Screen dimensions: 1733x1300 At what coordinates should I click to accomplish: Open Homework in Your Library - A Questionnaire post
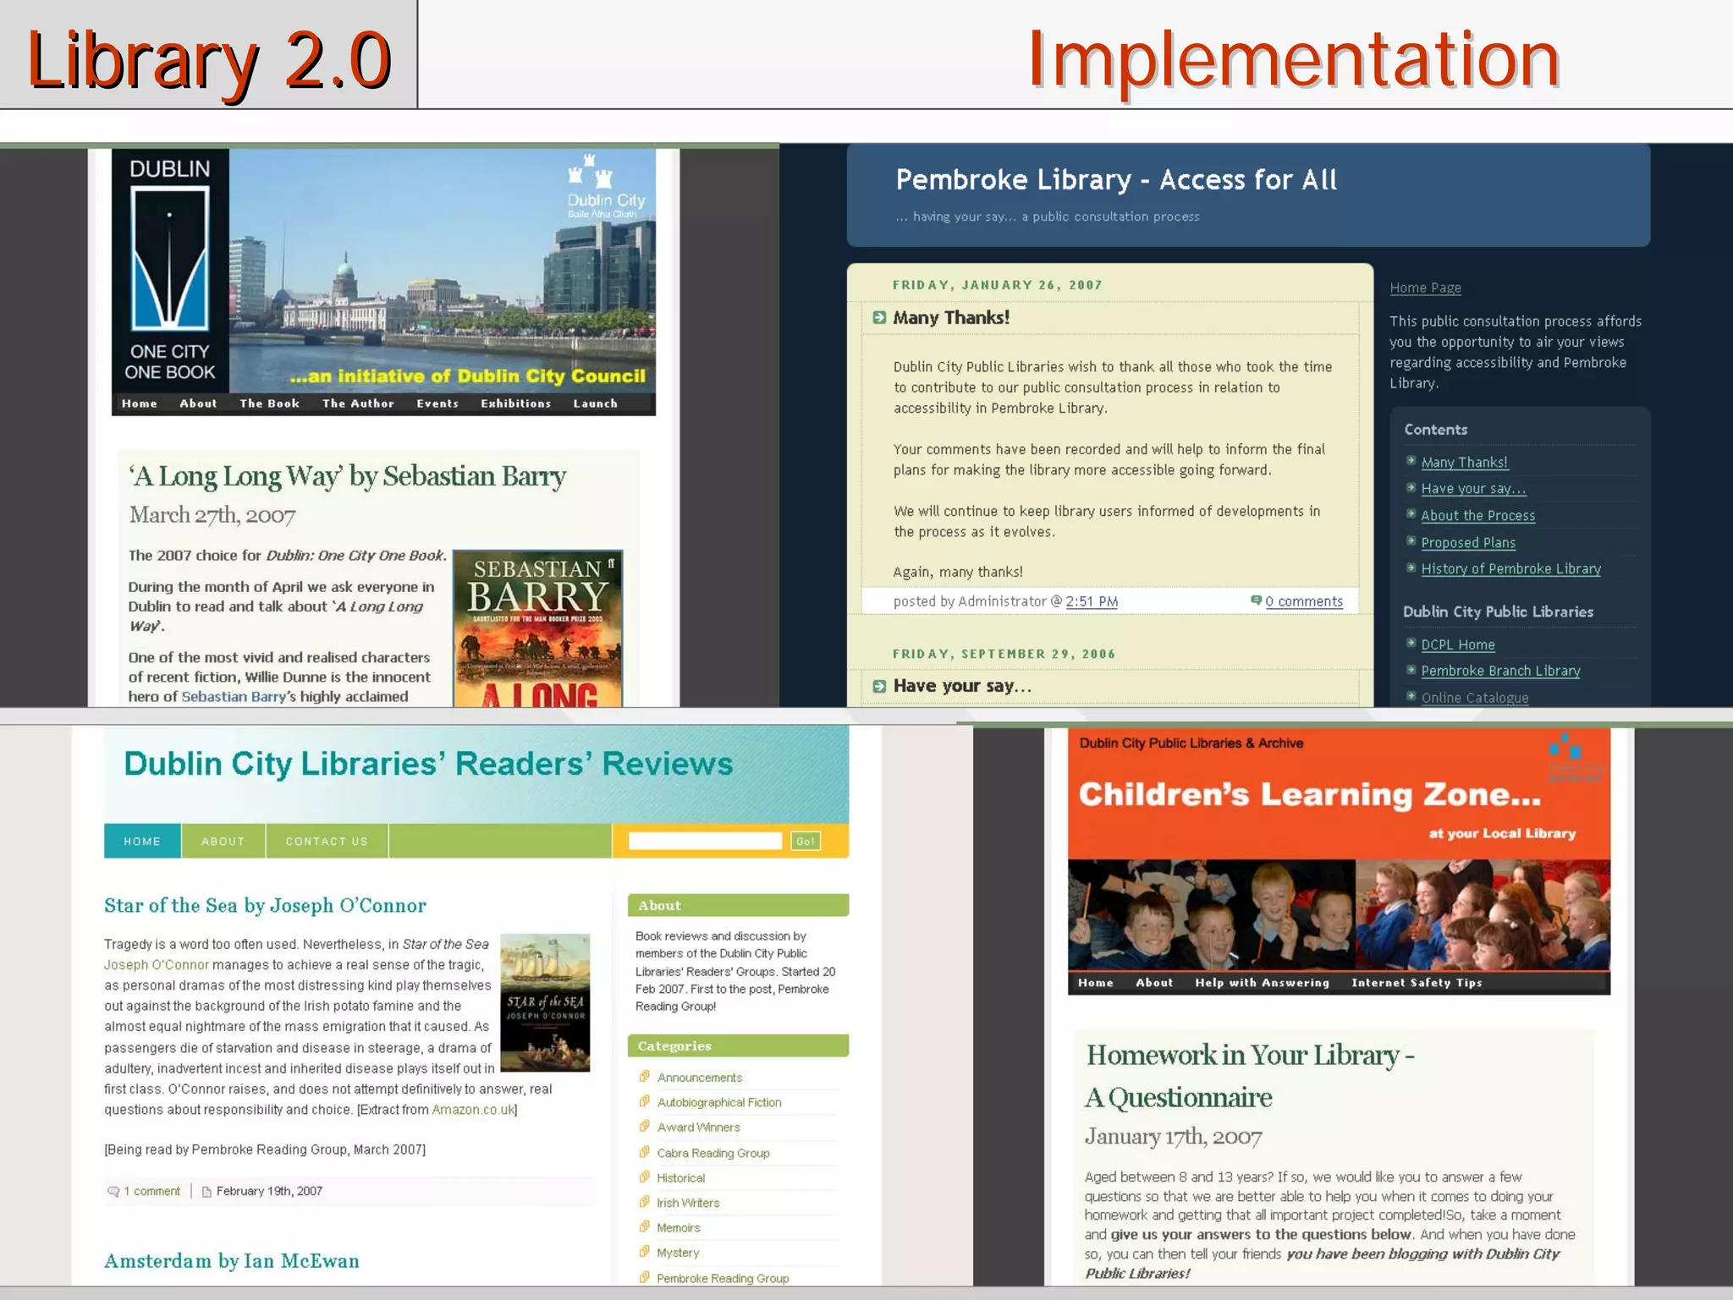coord(1251,1076)
